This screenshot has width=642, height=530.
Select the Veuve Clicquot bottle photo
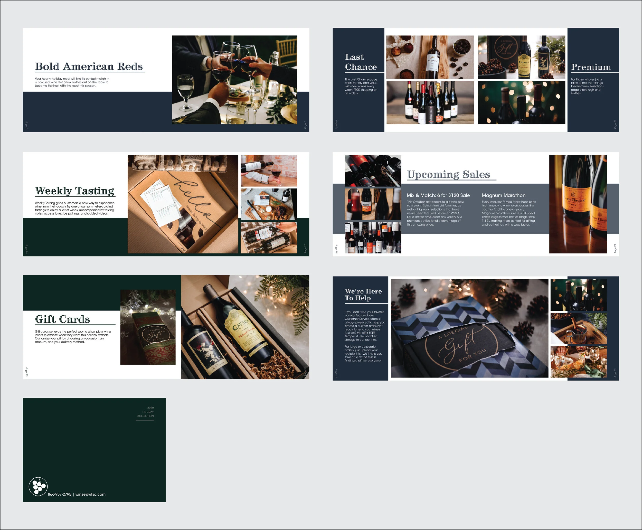pyautogui.click(x=578, y=204)
